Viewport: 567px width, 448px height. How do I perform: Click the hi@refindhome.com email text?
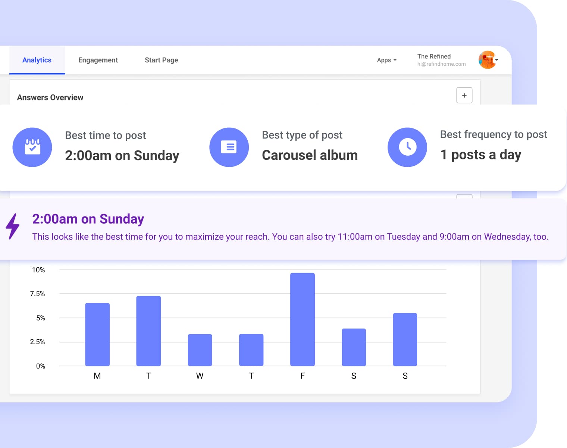click(x=441, y=64)
